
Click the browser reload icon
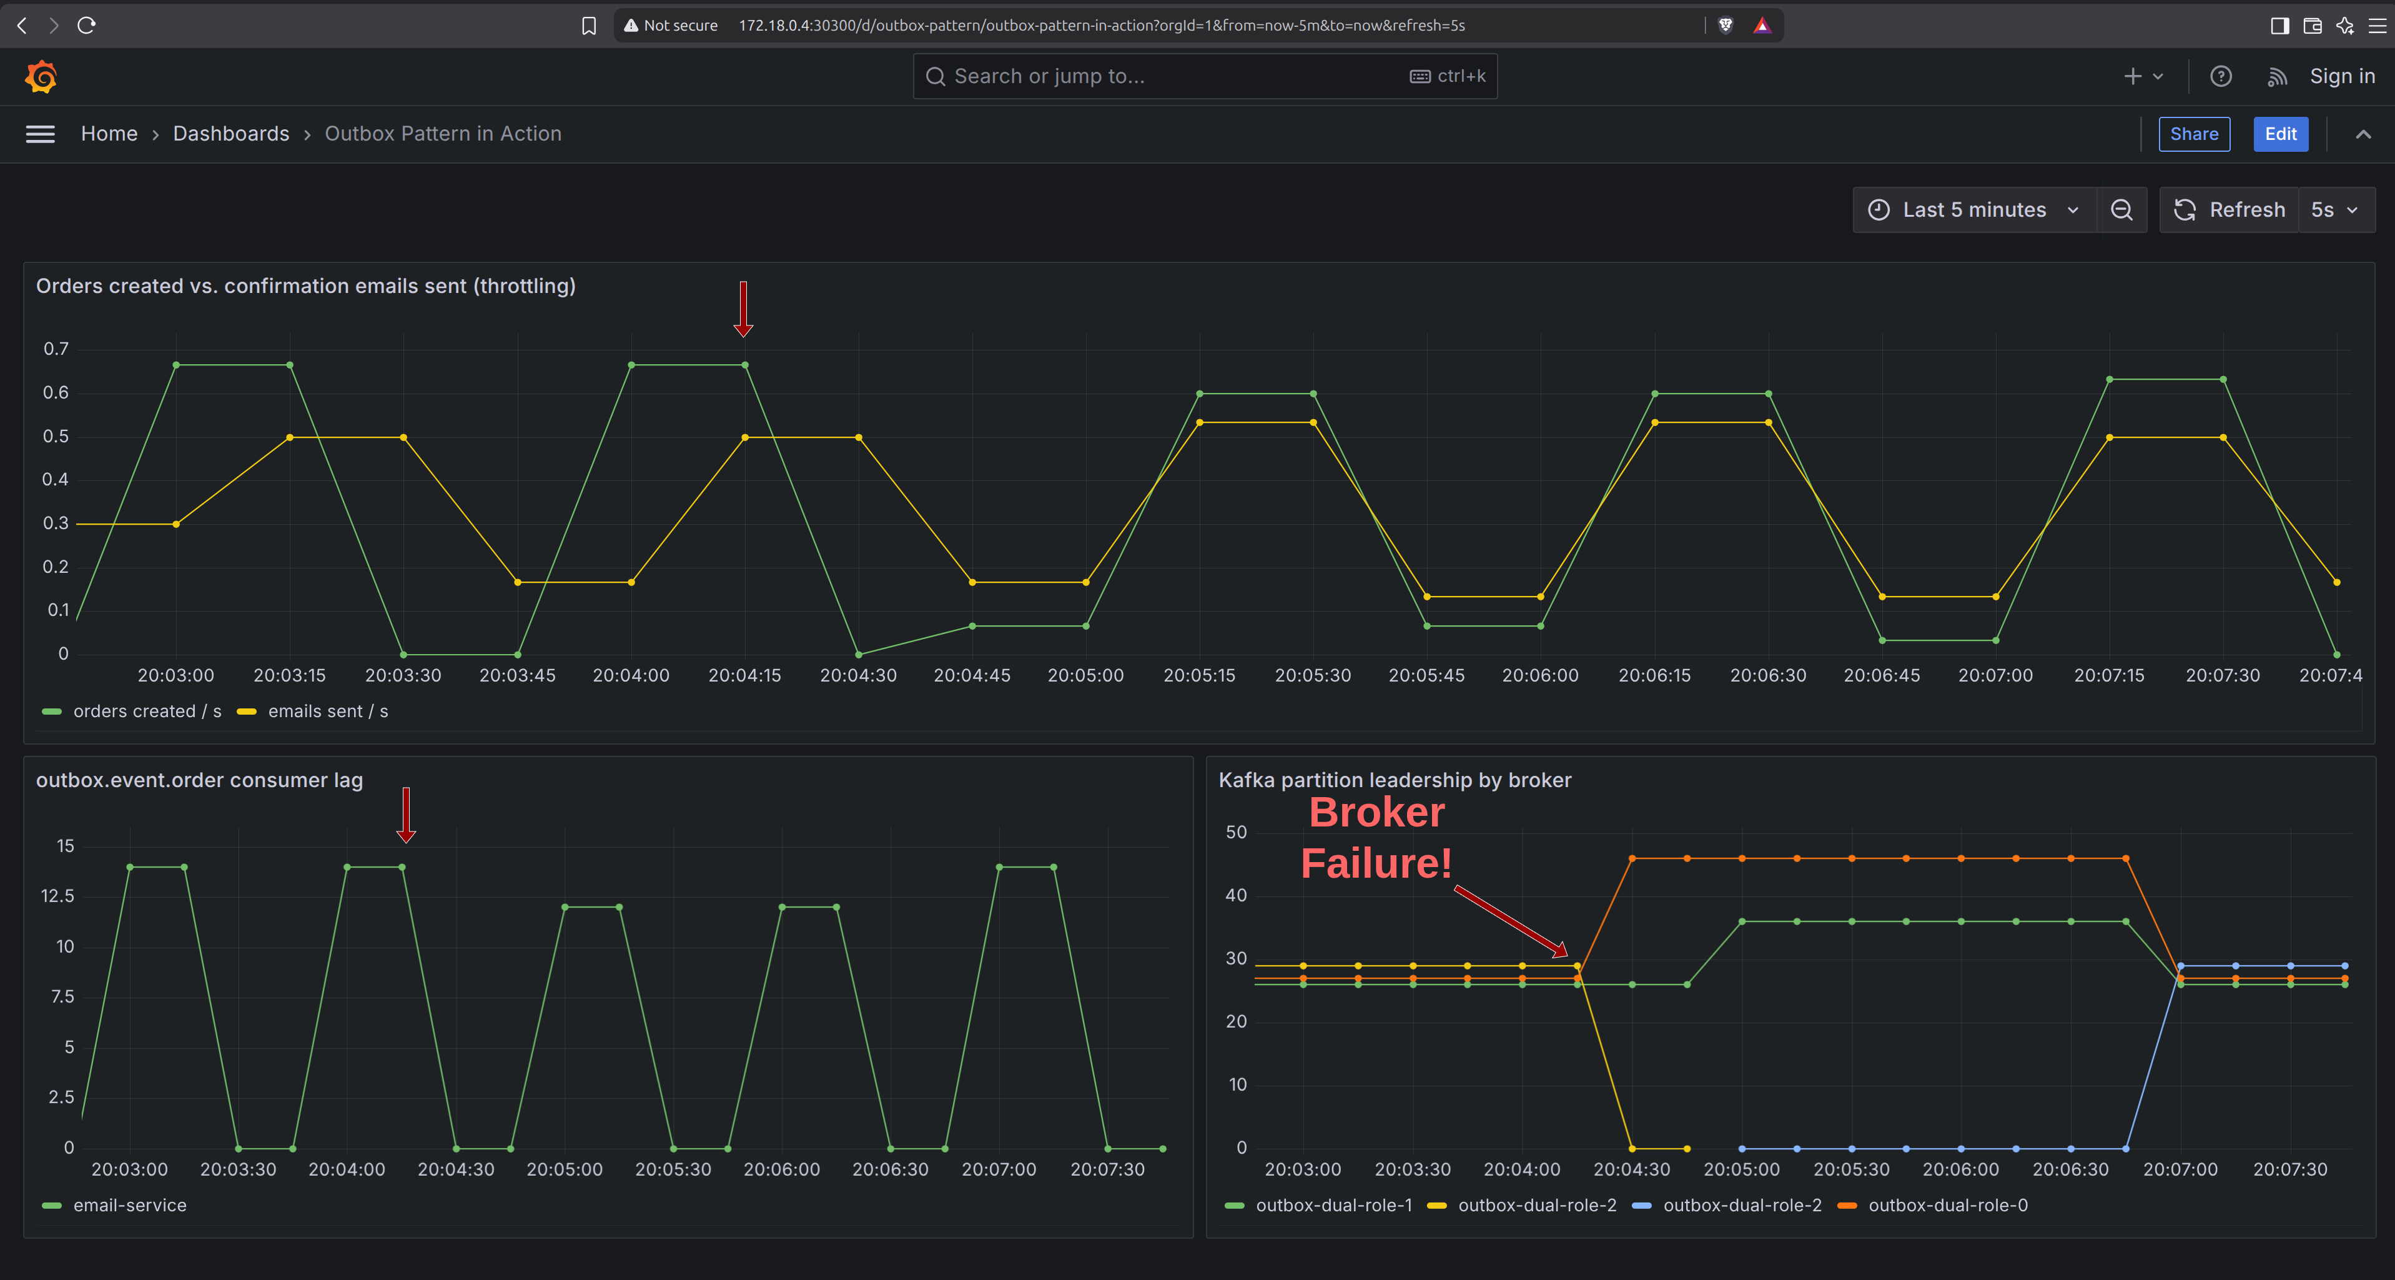(86, 25)
